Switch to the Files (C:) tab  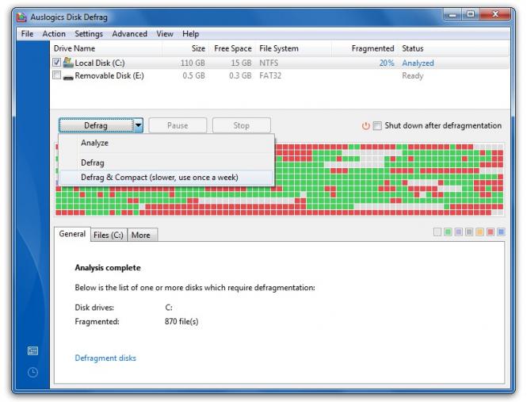(x=108, y=235)
